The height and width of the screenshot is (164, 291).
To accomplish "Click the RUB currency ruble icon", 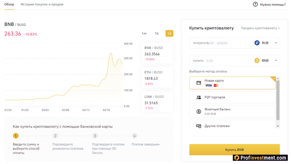I will (257, 43).
